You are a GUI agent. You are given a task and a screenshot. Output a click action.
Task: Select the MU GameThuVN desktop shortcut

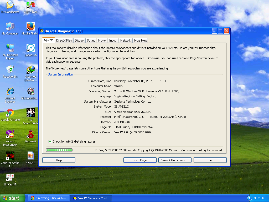(30, 117)
